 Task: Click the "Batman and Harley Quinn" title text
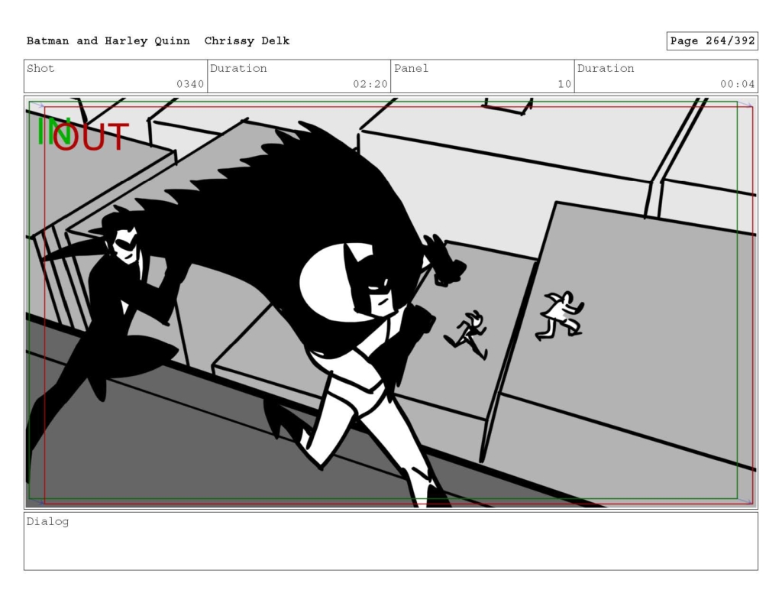108,41
